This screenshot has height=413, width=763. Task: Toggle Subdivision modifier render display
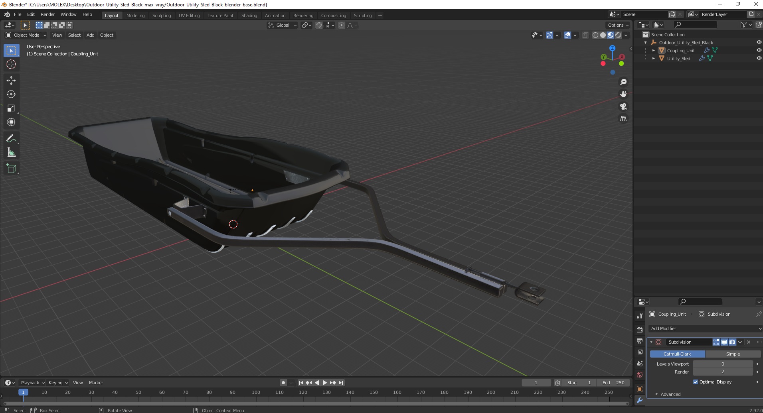pyautogui.click(x=732, y=342)
